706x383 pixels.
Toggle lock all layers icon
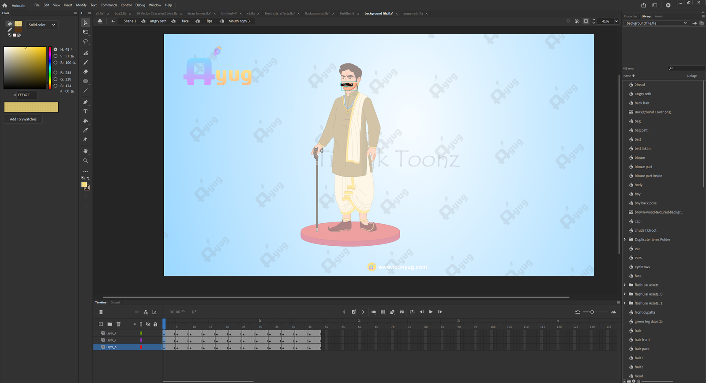(x=155, y=324)
